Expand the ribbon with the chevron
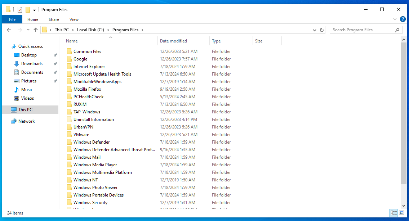This screenshot has width=409, height=221. 395,19
